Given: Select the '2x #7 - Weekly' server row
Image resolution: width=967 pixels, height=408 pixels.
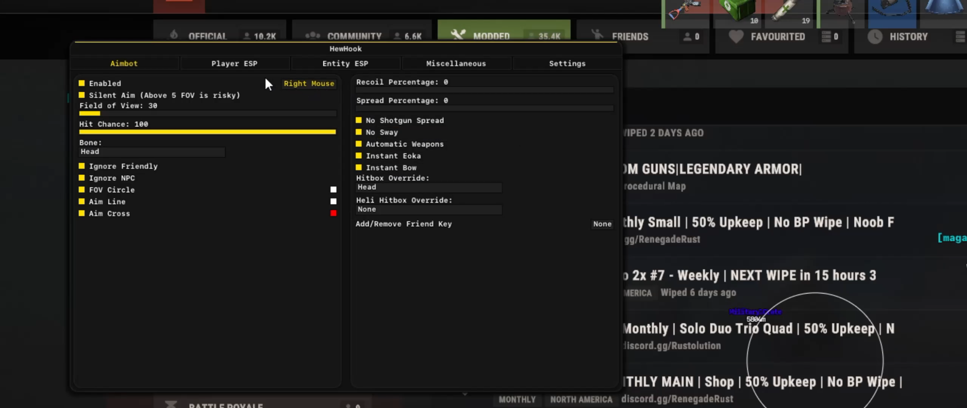Looking at the screenshot, I should coord(795,283).
